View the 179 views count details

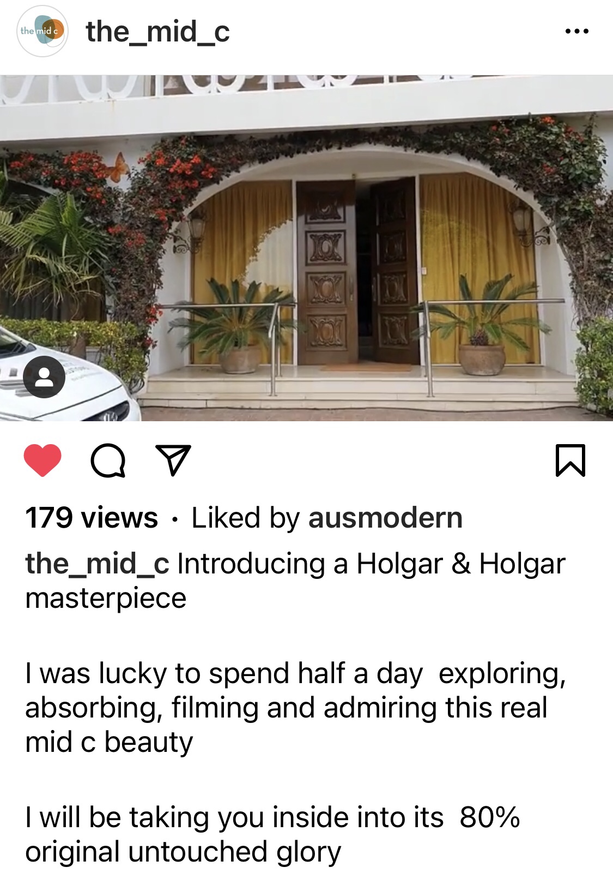pyautogui.click(x=92, y=518)
